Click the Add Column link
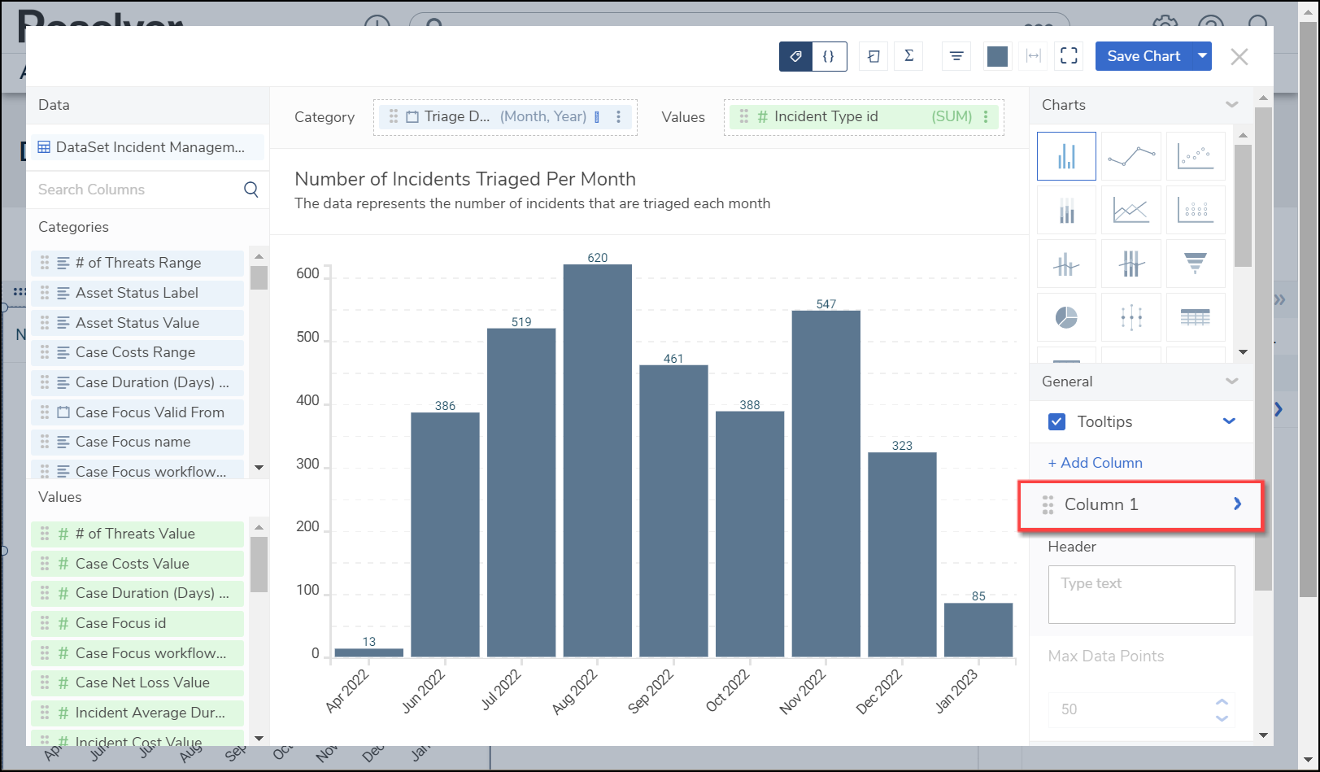Image resolution: width=1320 pixels, height=772 pixels. [1095, 463]
